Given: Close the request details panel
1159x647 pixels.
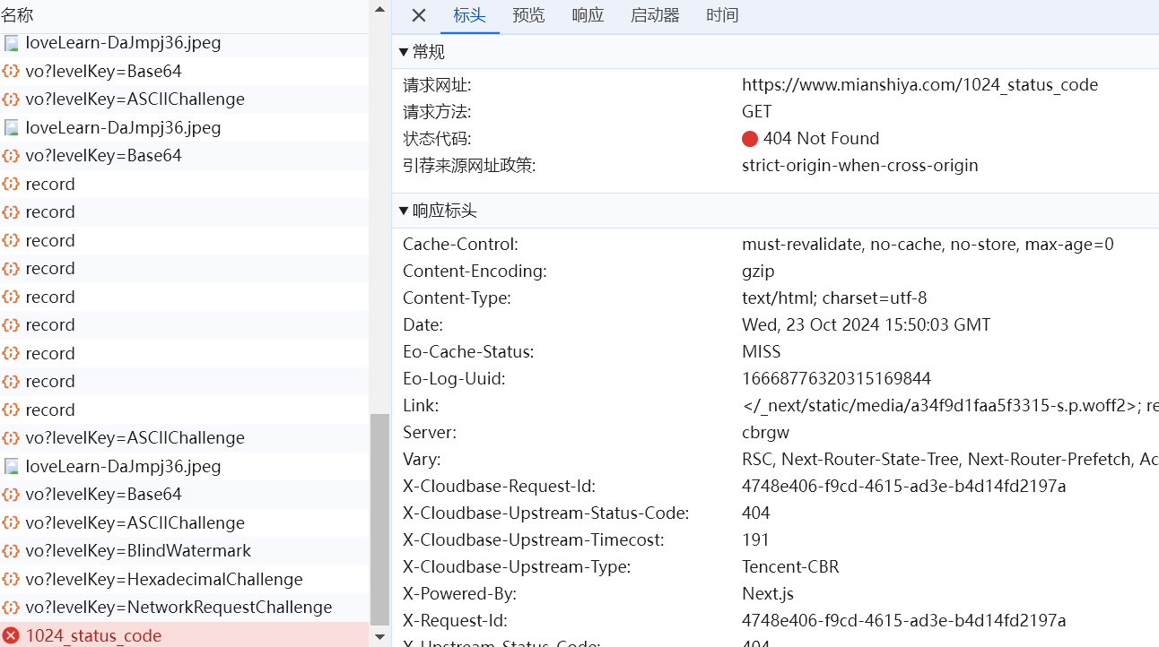Looking at the screenshot, I should pos(419,15).
